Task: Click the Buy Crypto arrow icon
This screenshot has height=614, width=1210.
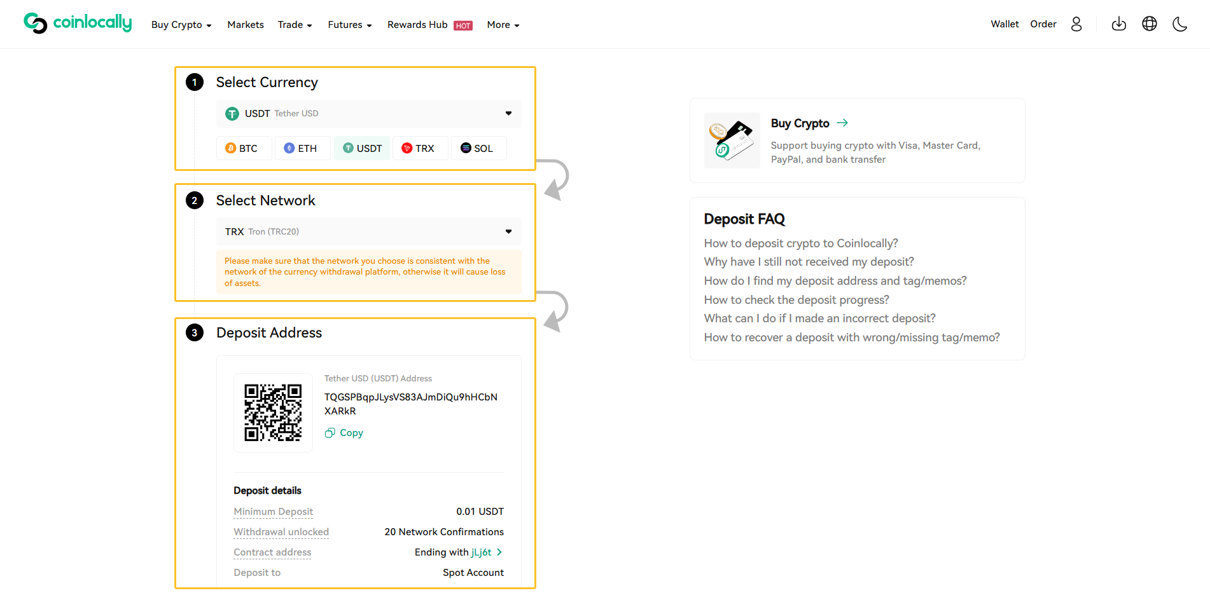Action: point(842,123)
